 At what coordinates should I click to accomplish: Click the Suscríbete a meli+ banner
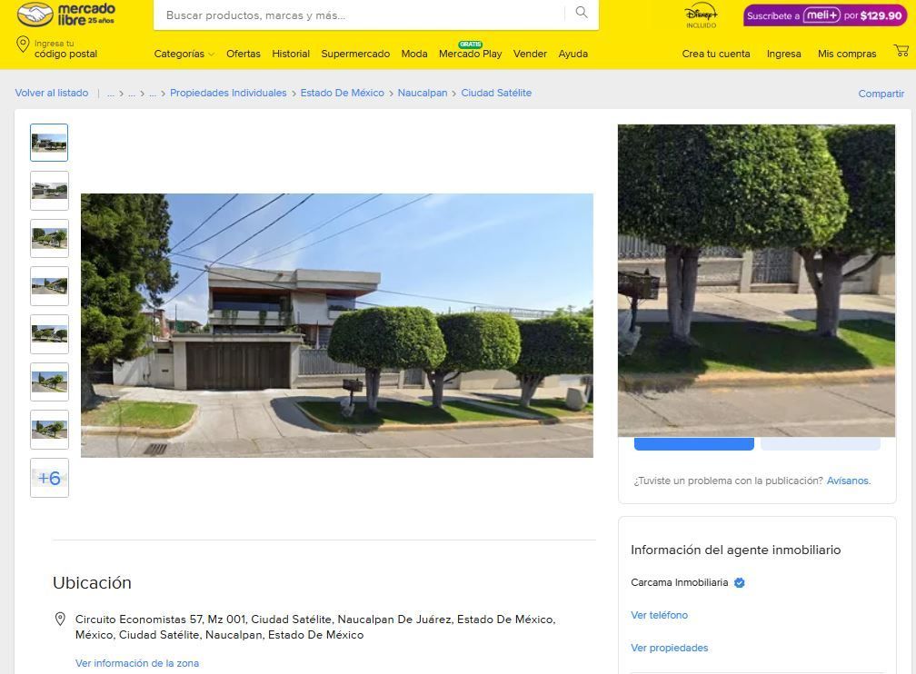(x=825, y=15)
